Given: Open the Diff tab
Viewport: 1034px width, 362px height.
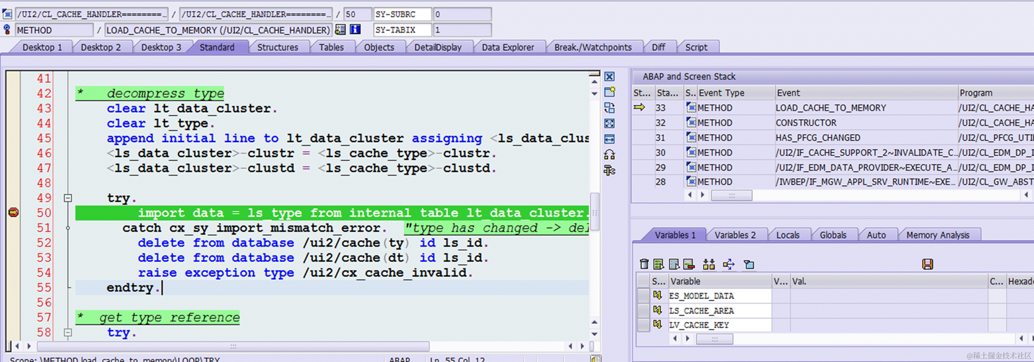Looking at the screenshot, I should tap(658, 47).
